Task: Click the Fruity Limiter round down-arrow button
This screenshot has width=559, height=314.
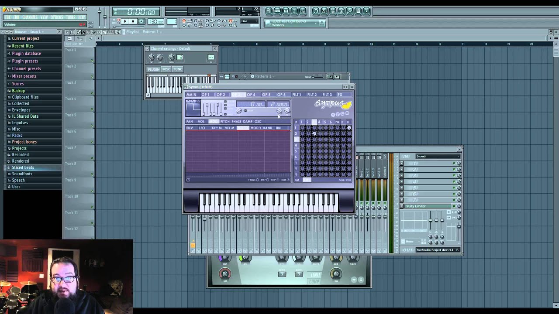Action: [354, 280]
